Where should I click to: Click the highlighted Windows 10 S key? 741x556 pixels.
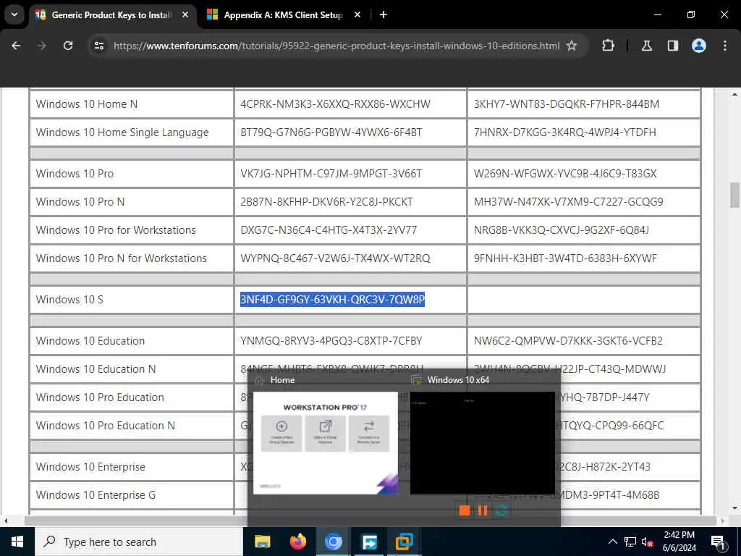click(332, 299)
